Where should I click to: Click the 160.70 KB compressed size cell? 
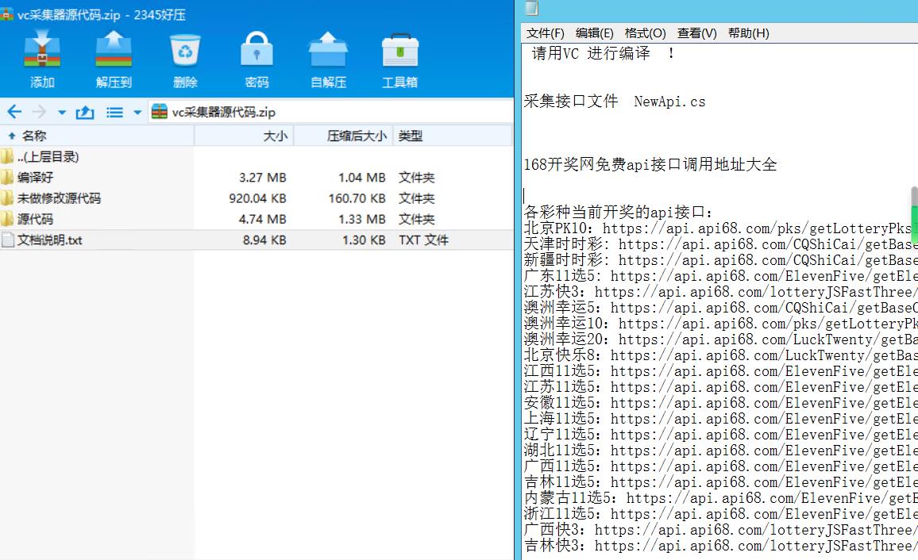357,199
